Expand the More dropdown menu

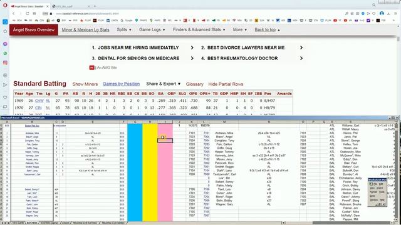click(239, 29)
